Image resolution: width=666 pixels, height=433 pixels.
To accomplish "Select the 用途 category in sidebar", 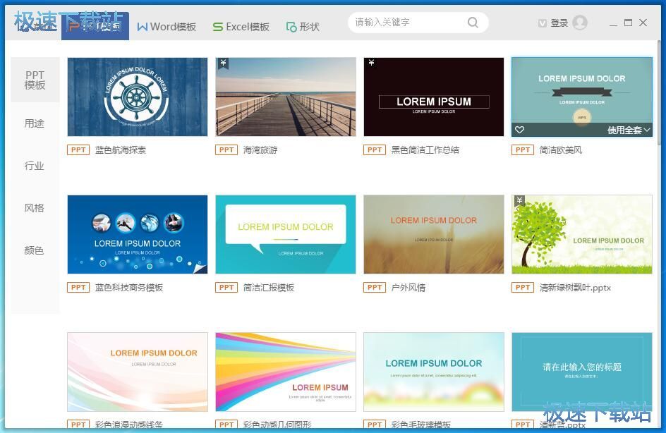I will coord(35,123).
